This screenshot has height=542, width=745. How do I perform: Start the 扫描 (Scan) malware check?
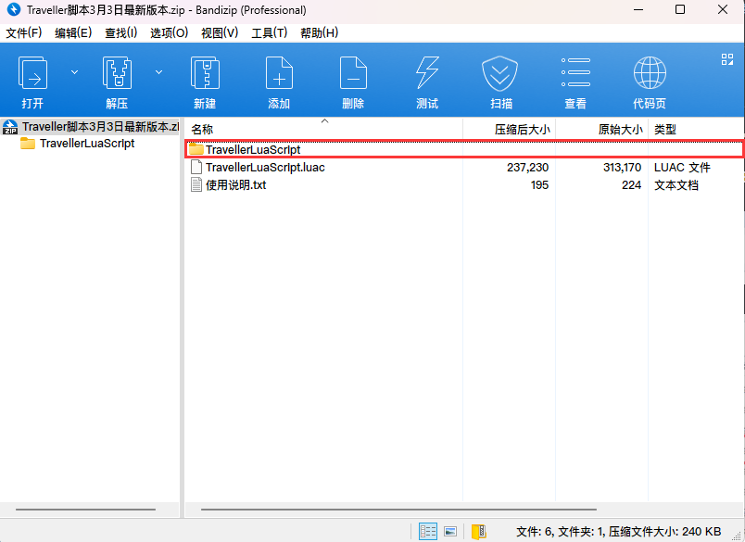click(x=500, y=80)
